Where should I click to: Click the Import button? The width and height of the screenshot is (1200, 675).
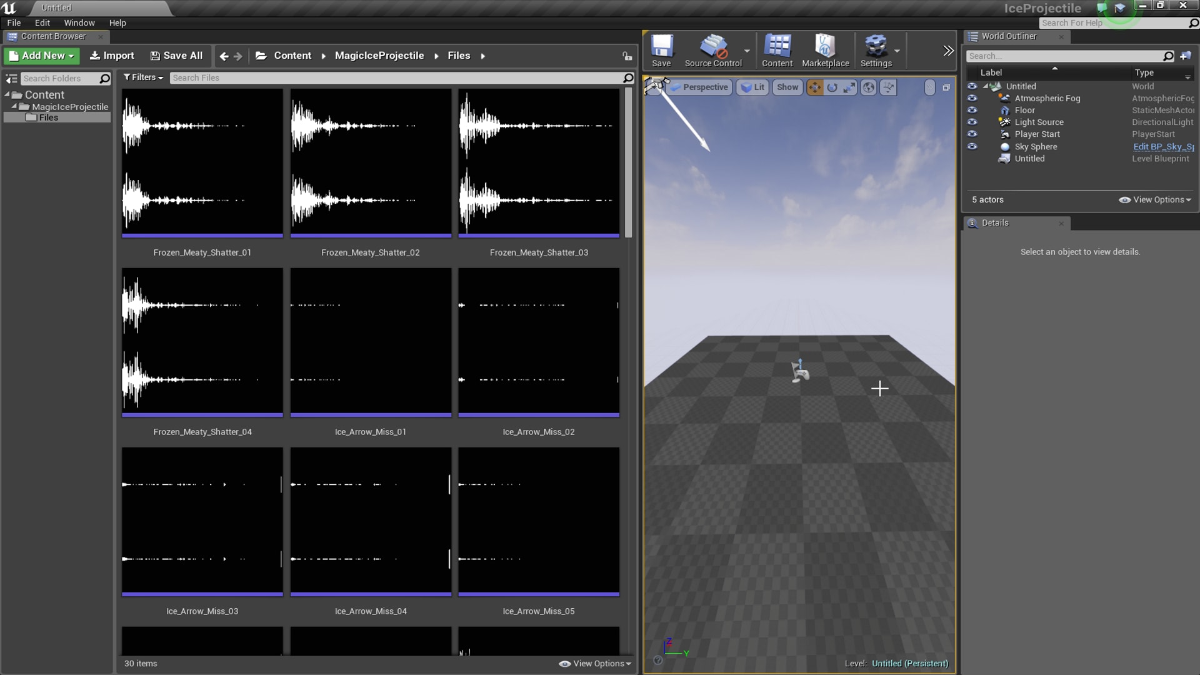[112, 56]
